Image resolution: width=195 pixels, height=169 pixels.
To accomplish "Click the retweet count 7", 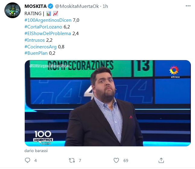I will pos(80,161).
